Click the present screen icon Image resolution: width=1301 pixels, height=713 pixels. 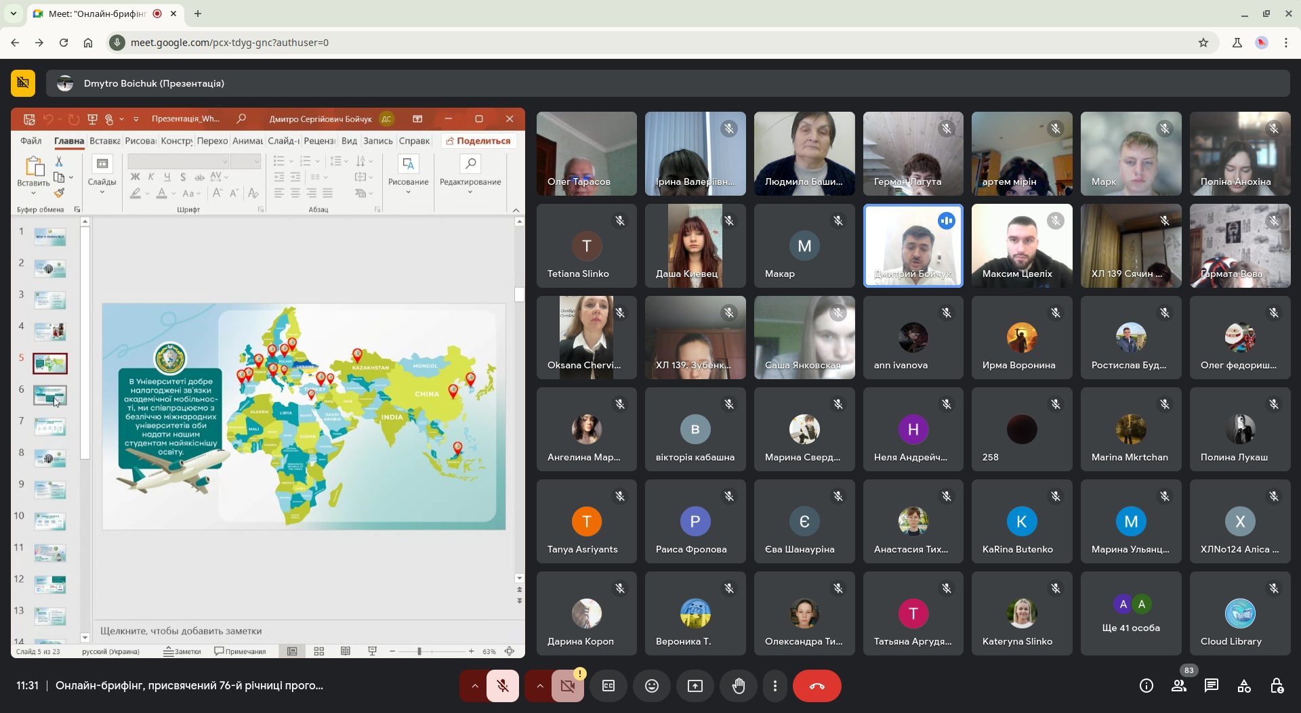pos(695,686)
